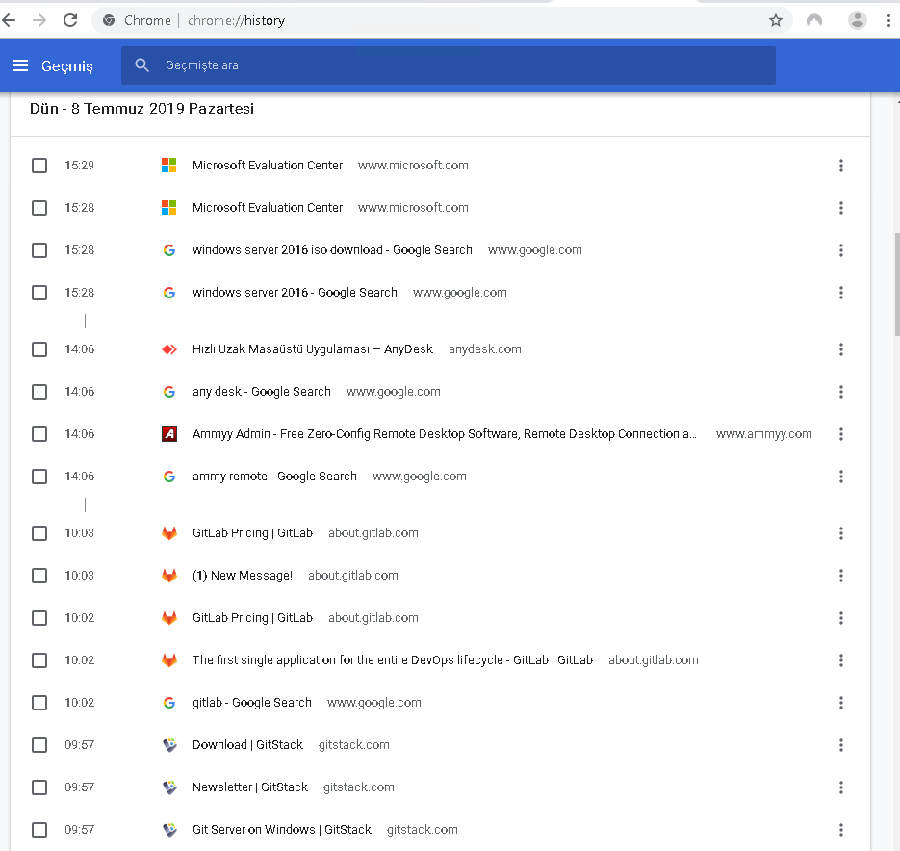Open the AnyDesk 'Hızlı Uzak Masaüstü' link
The image size is (900, 851).
312,349
